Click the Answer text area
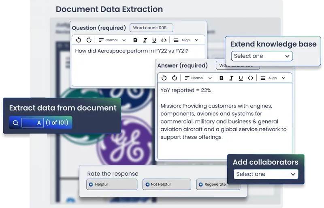Screen dimensions: 324x208 coord(225,121)
